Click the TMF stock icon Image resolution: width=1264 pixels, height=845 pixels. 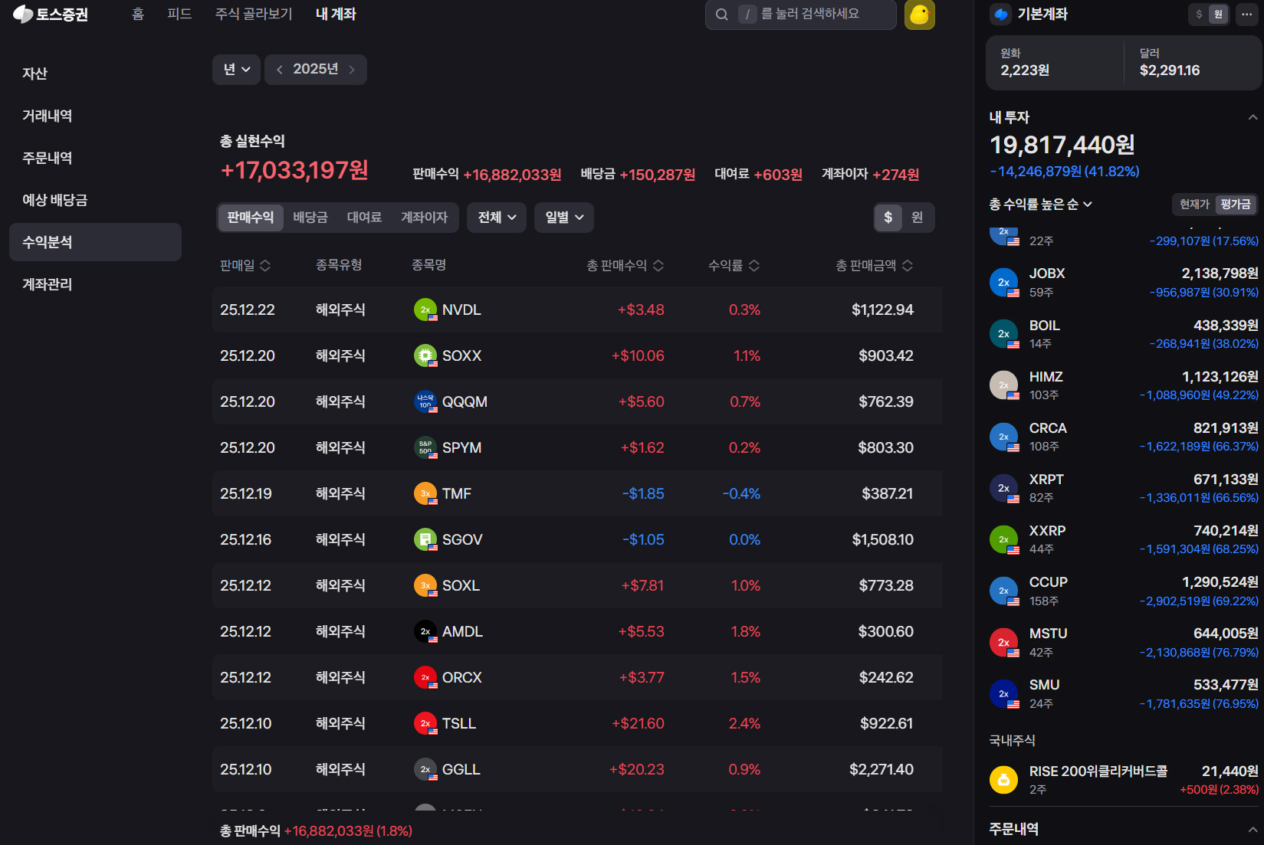coord(425,493)
